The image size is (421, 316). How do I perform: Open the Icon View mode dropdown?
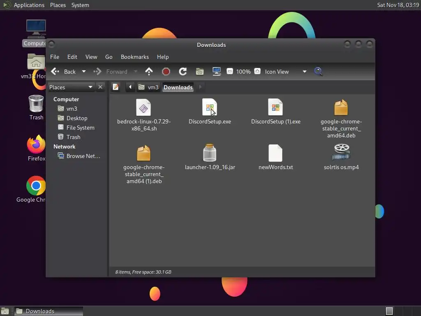point(286,72)
